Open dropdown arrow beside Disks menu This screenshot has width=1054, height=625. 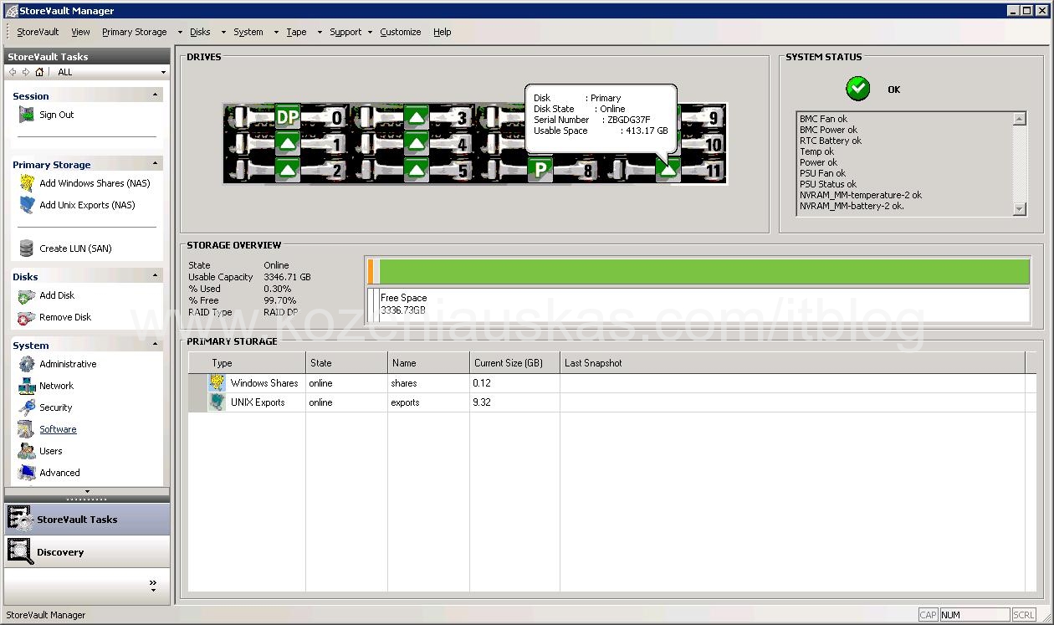pyautogui.click(x=223, y=33)
